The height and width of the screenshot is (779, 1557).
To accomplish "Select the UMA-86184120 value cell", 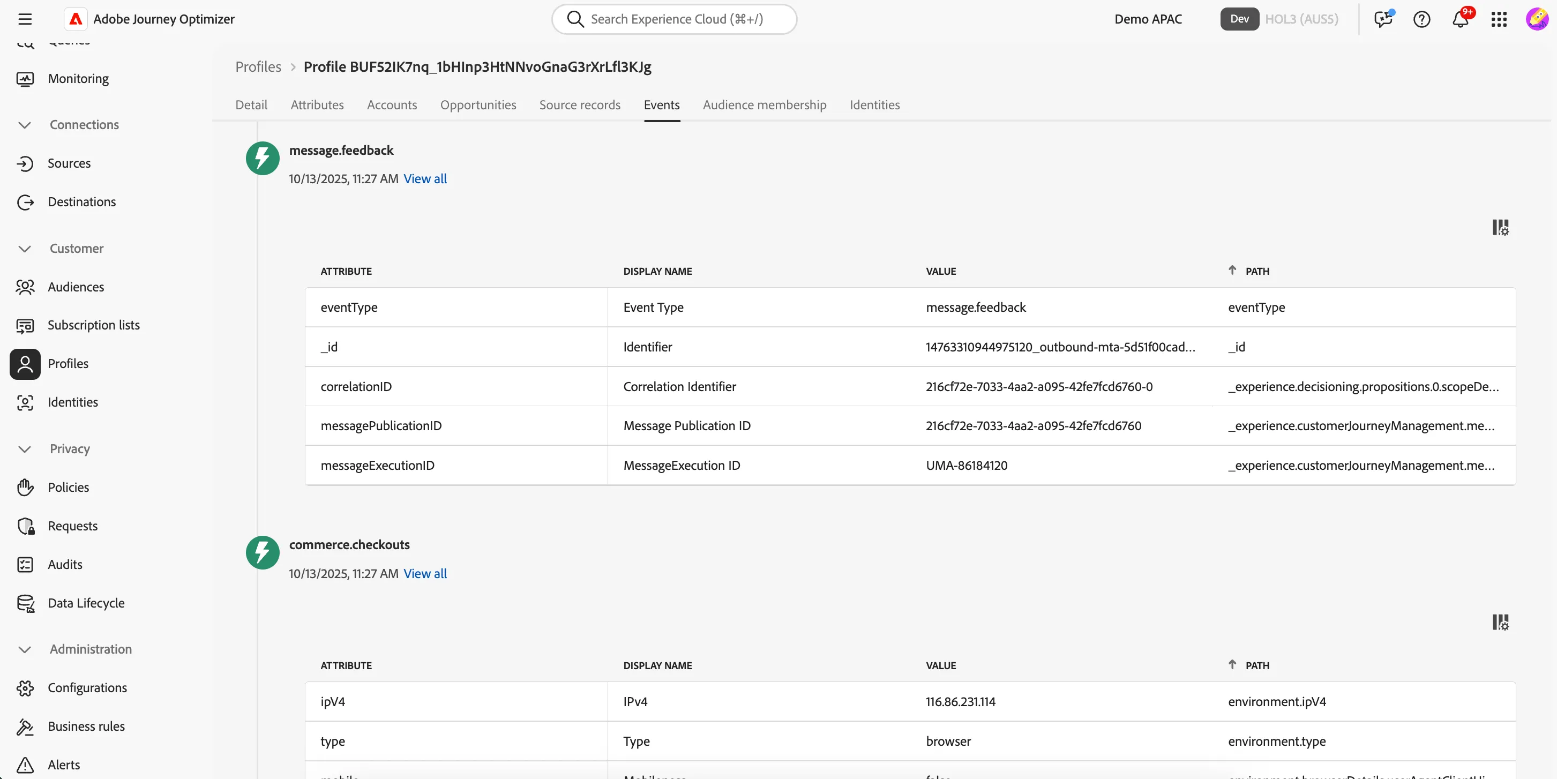I will 1061,466.
